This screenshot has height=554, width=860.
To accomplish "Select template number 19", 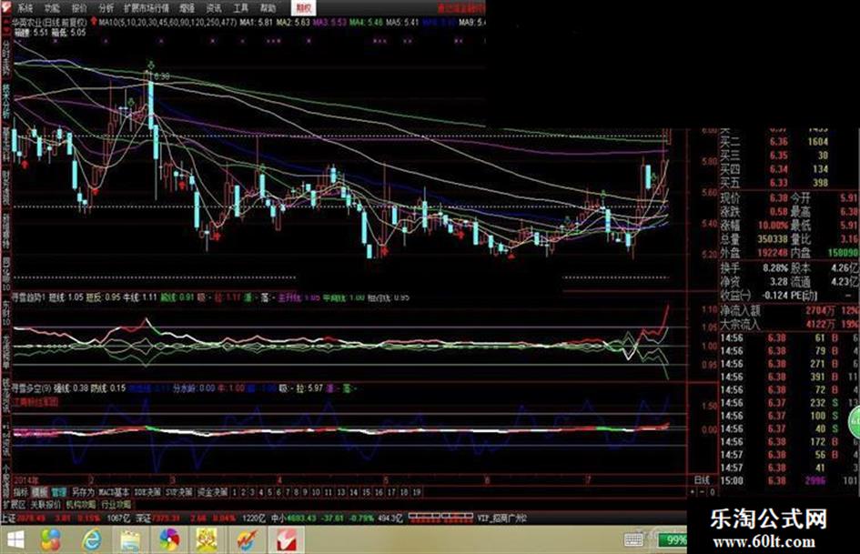I will click(x=416, y=492).
